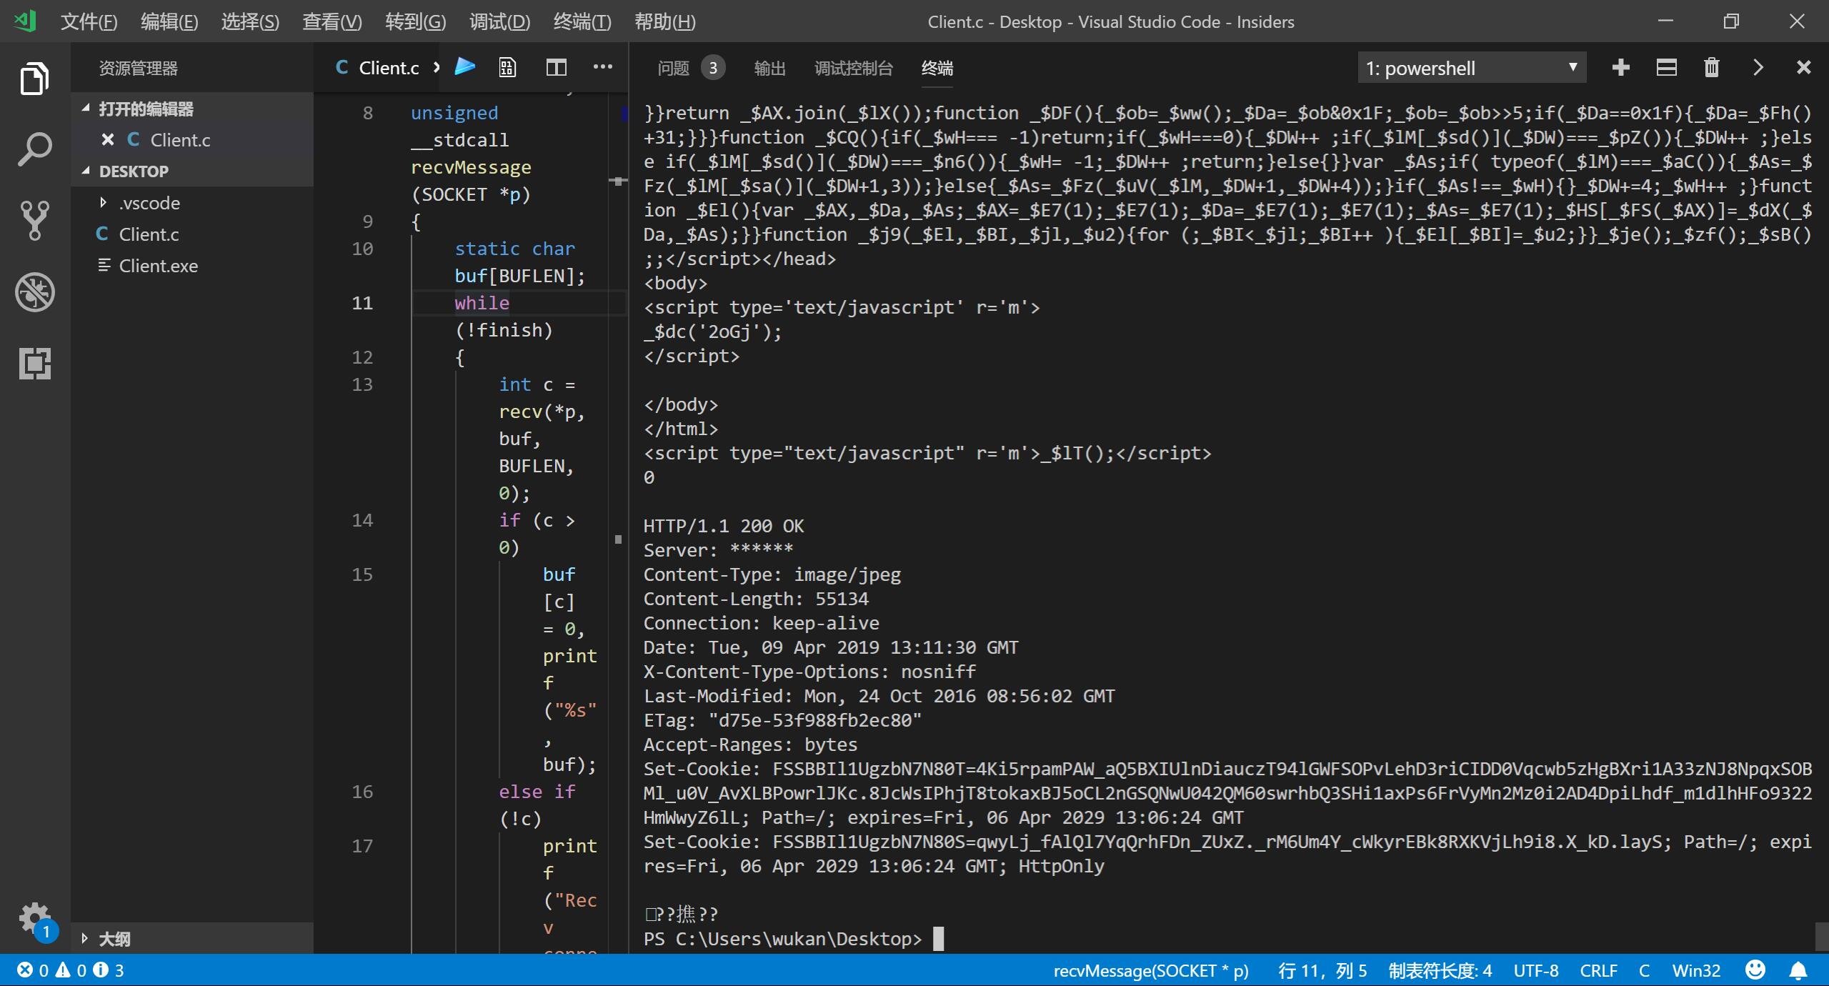Switch to the 输出 panel tab
1829x986 pixels.
769,68
